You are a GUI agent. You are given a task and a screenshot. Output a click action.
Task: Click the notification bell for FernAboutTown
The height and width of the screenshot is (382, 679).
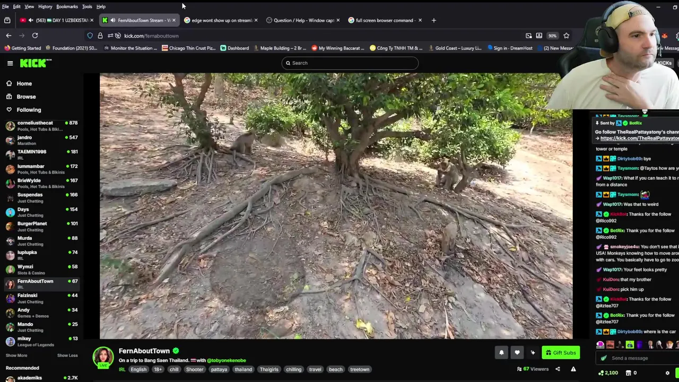501,352
